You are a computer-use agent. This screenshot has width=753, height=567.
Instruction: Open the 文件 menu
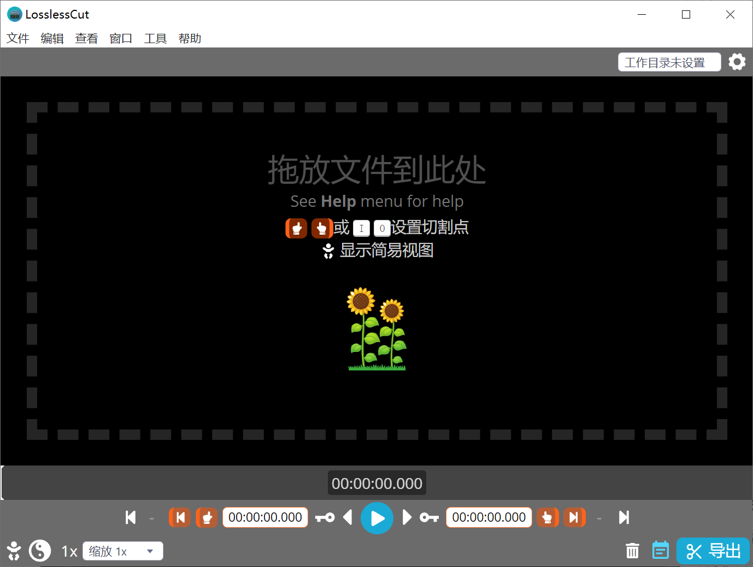[17, 38]
